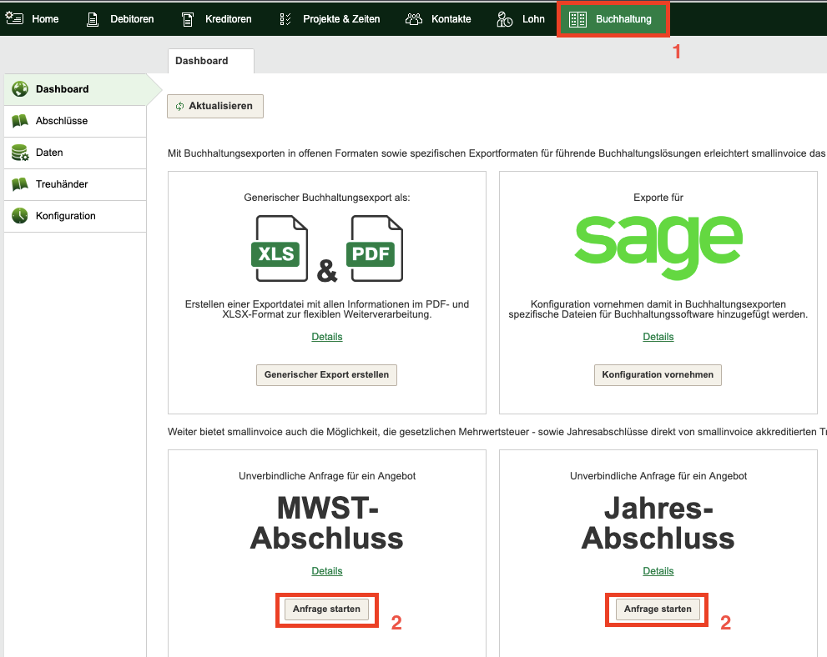Screen dimensions: 827x657
Task: Open Details link under Jahres-Abschluss
Action: [658, 571]
